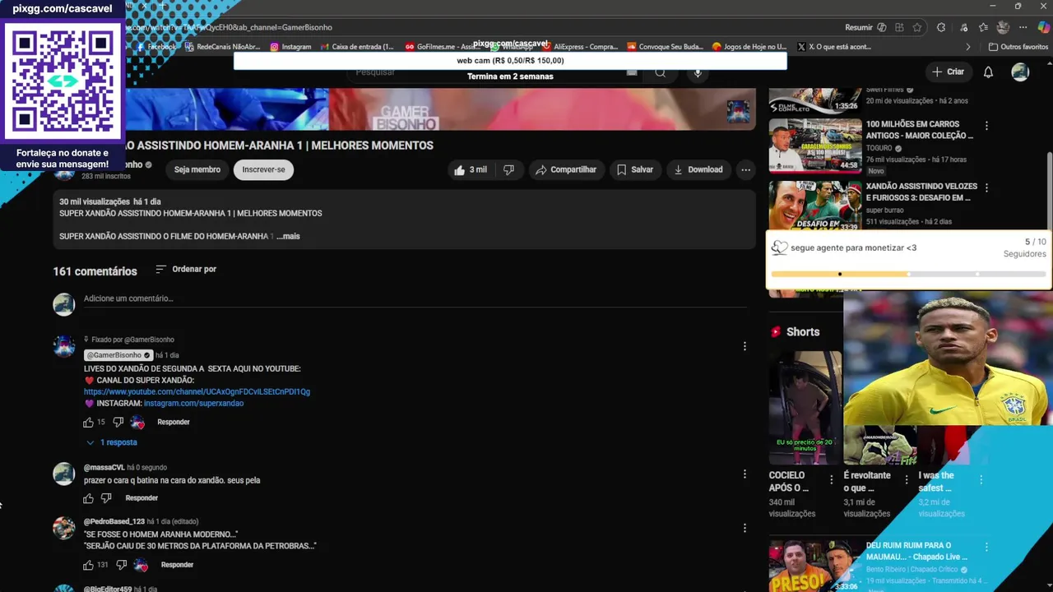Viewport: 1053px width, 592px height.
Task: Open options for É revoltante que short
Action: point(907,480)
